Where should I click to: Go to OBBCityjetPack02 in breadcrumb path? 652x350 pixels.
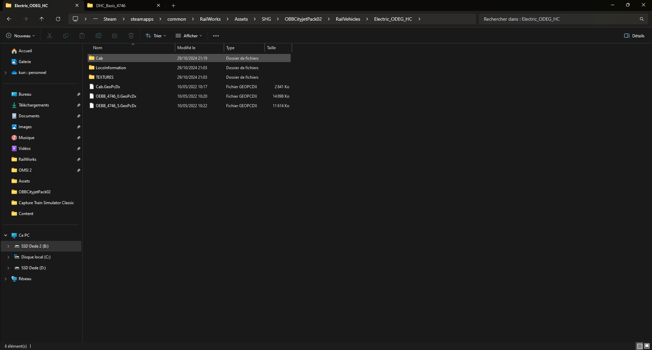[x=303, y=19]
